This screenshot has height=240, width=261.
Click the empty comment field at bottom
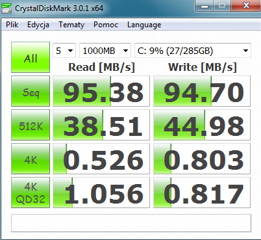tap(131, 223)
